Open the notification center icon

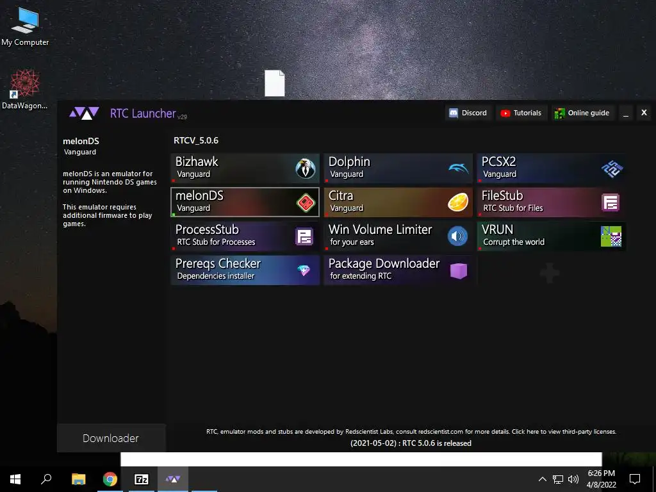(635, 479)
